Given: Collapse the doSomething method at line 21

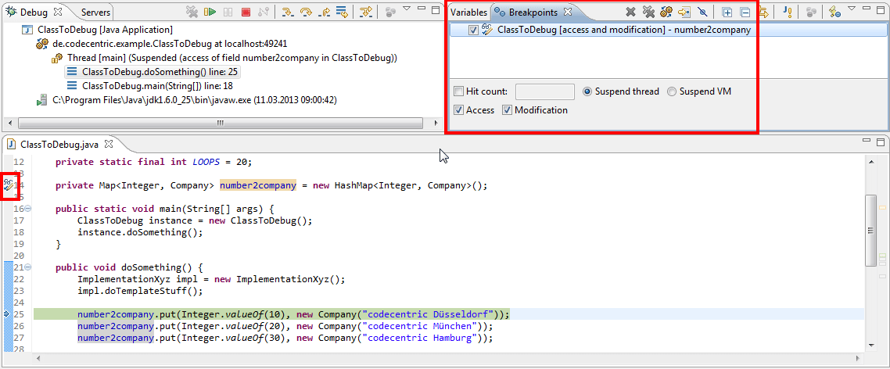Looking at the screenshot, I should (x=28, y=267).
